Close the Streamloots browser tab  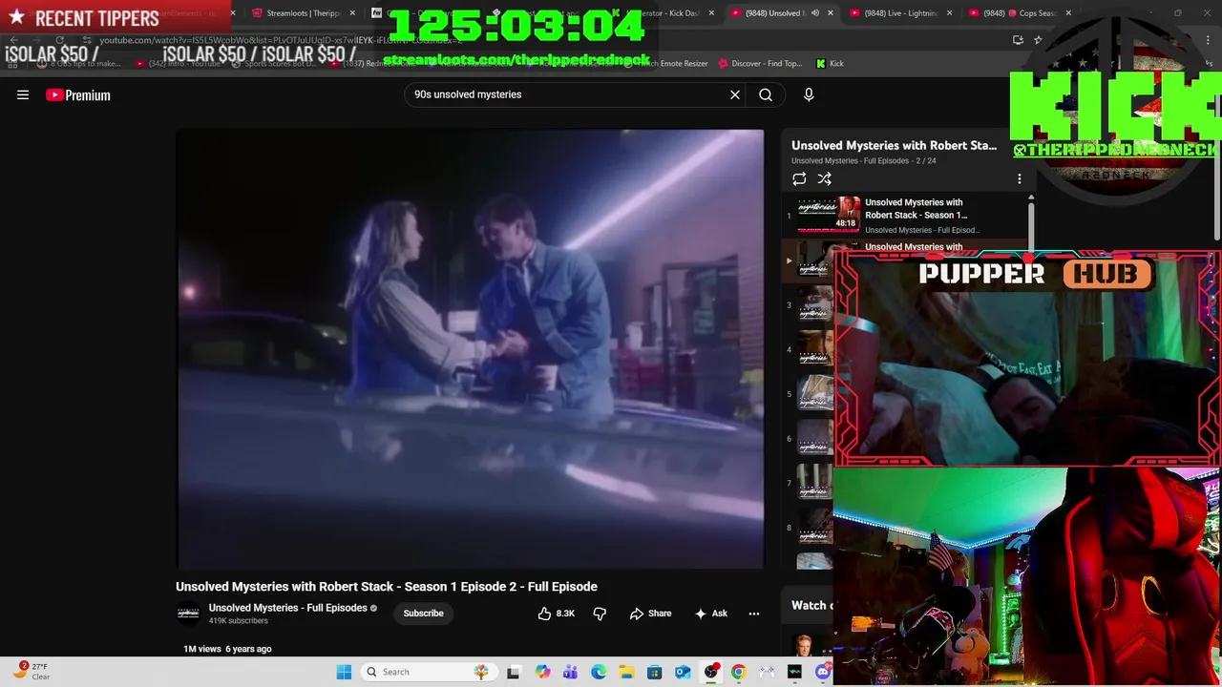(352, 13)
